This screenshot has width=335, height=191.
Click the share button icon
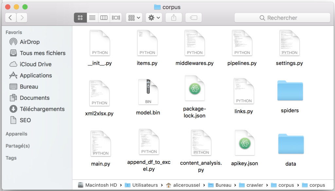coord(174,18)
